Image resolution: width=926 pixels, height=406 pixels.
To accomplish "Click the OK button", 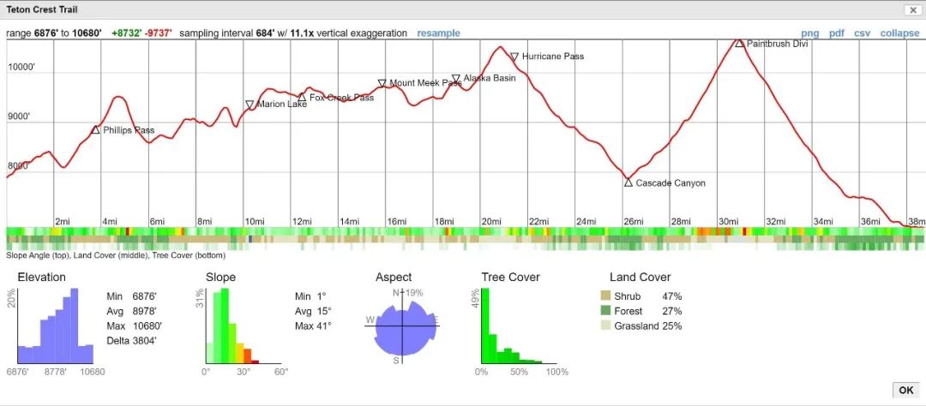I will [x=906, y=390].
